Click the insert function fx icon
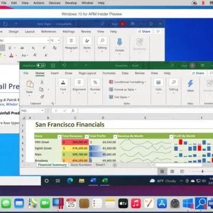213x213 pixels. coord(73,111)
